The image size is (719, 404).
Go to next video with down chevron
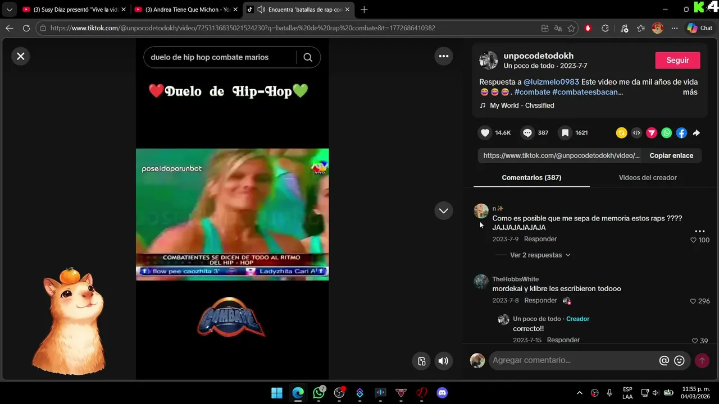[444, 210]
